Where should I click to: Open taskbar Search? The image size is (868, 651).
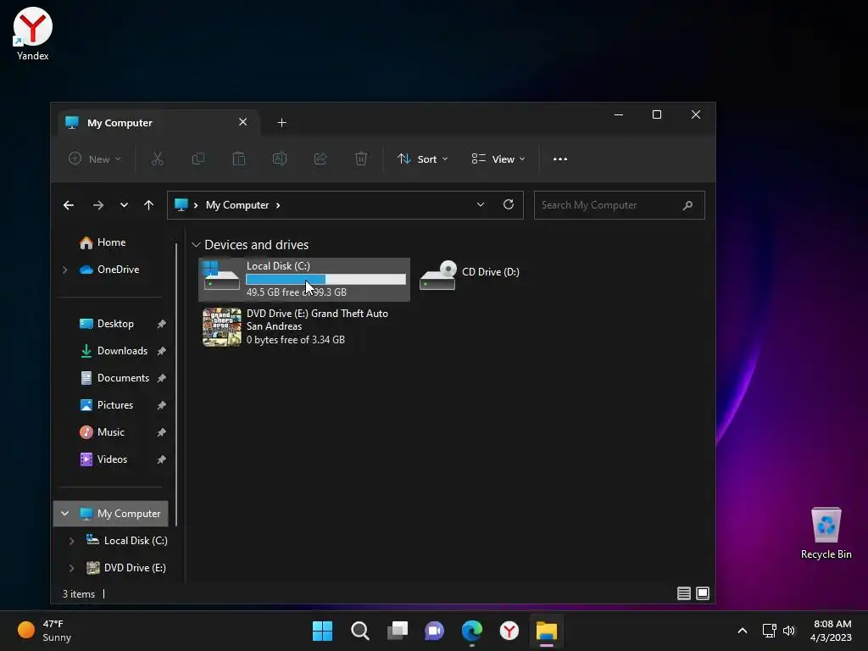359,631
